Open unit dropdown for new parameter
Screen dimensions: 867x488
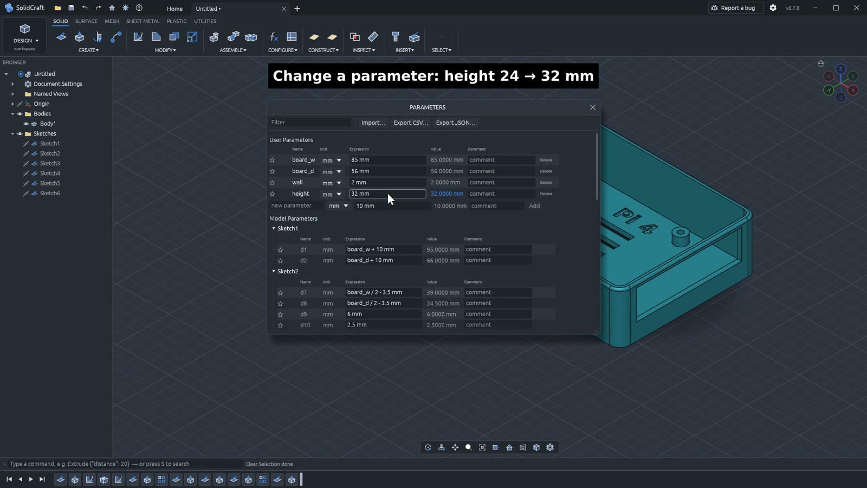click(x=339, y=206)
